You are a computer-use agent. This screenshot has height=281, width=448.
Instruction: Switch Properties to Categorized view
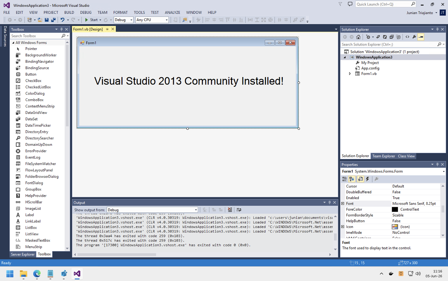344,179
